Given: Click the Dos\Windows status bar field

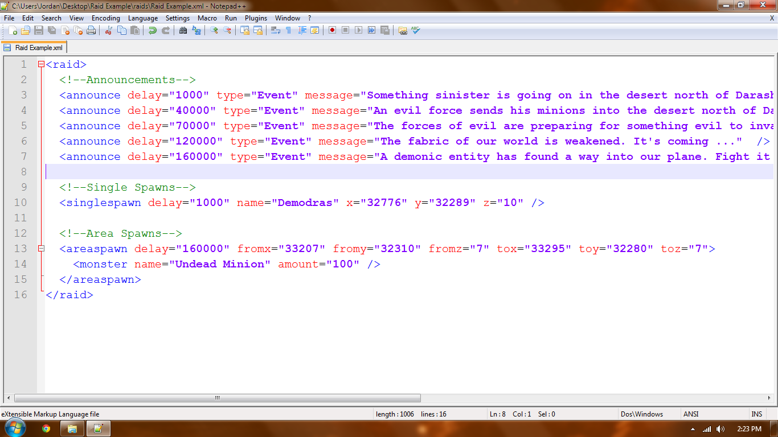Looking at the screenshot, I should [x=650, y=414].
